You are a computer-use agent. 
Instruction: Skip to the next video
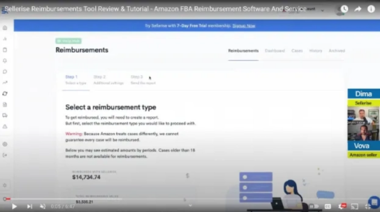coord(29,206)
